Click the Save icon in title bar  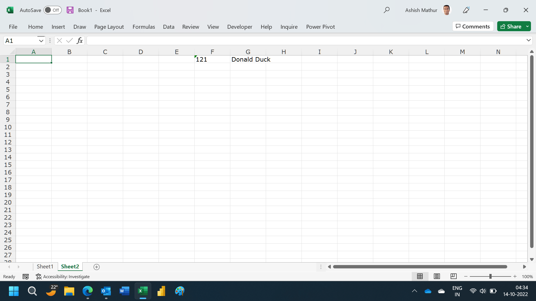(70, 10)
